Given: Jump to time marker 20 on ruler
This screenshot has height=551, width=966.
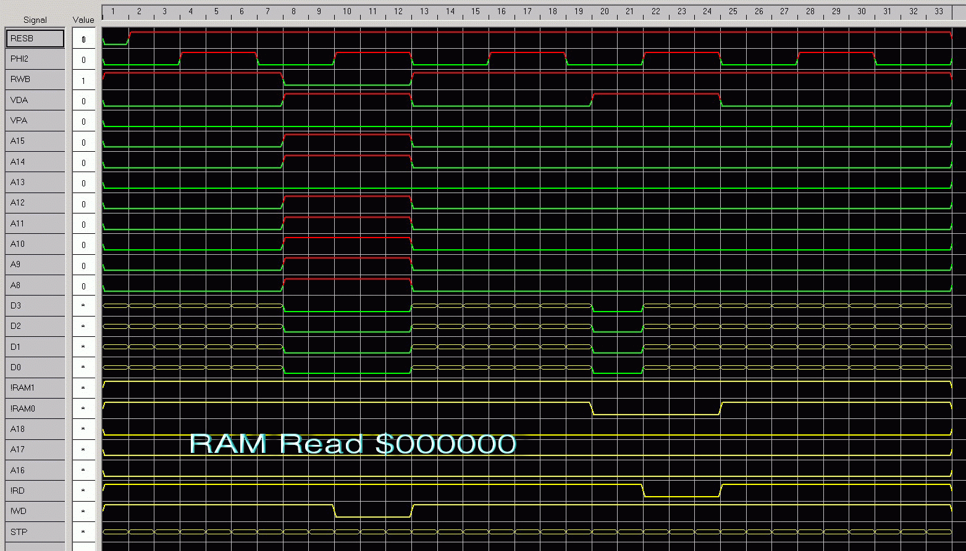Looking at the screenshot, I should tap(604, 11).
